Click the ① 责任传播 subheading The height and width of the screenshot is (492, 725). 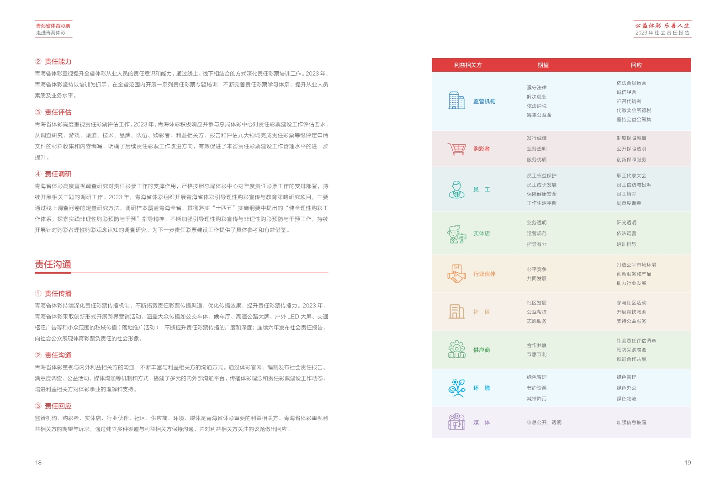pyautogui.click(x=53, y=294)
